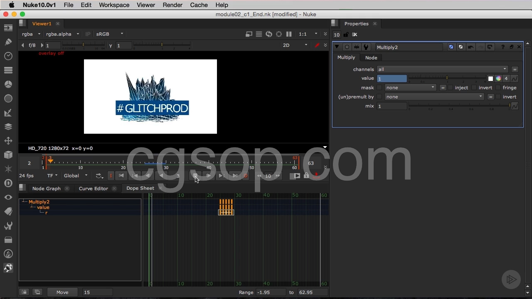Image resolution: width=532 pixels, height=299 pixels.
Task: Open the Image nodes toolbar menu
Action: (x=8, y=28)
